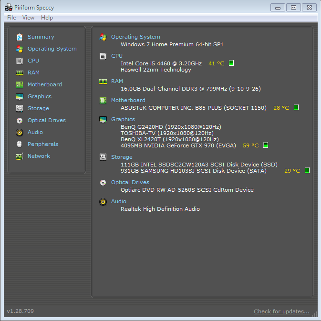Click the motherboard temperature value 28 °C
The image size is (321, 321).
[281, 108]
